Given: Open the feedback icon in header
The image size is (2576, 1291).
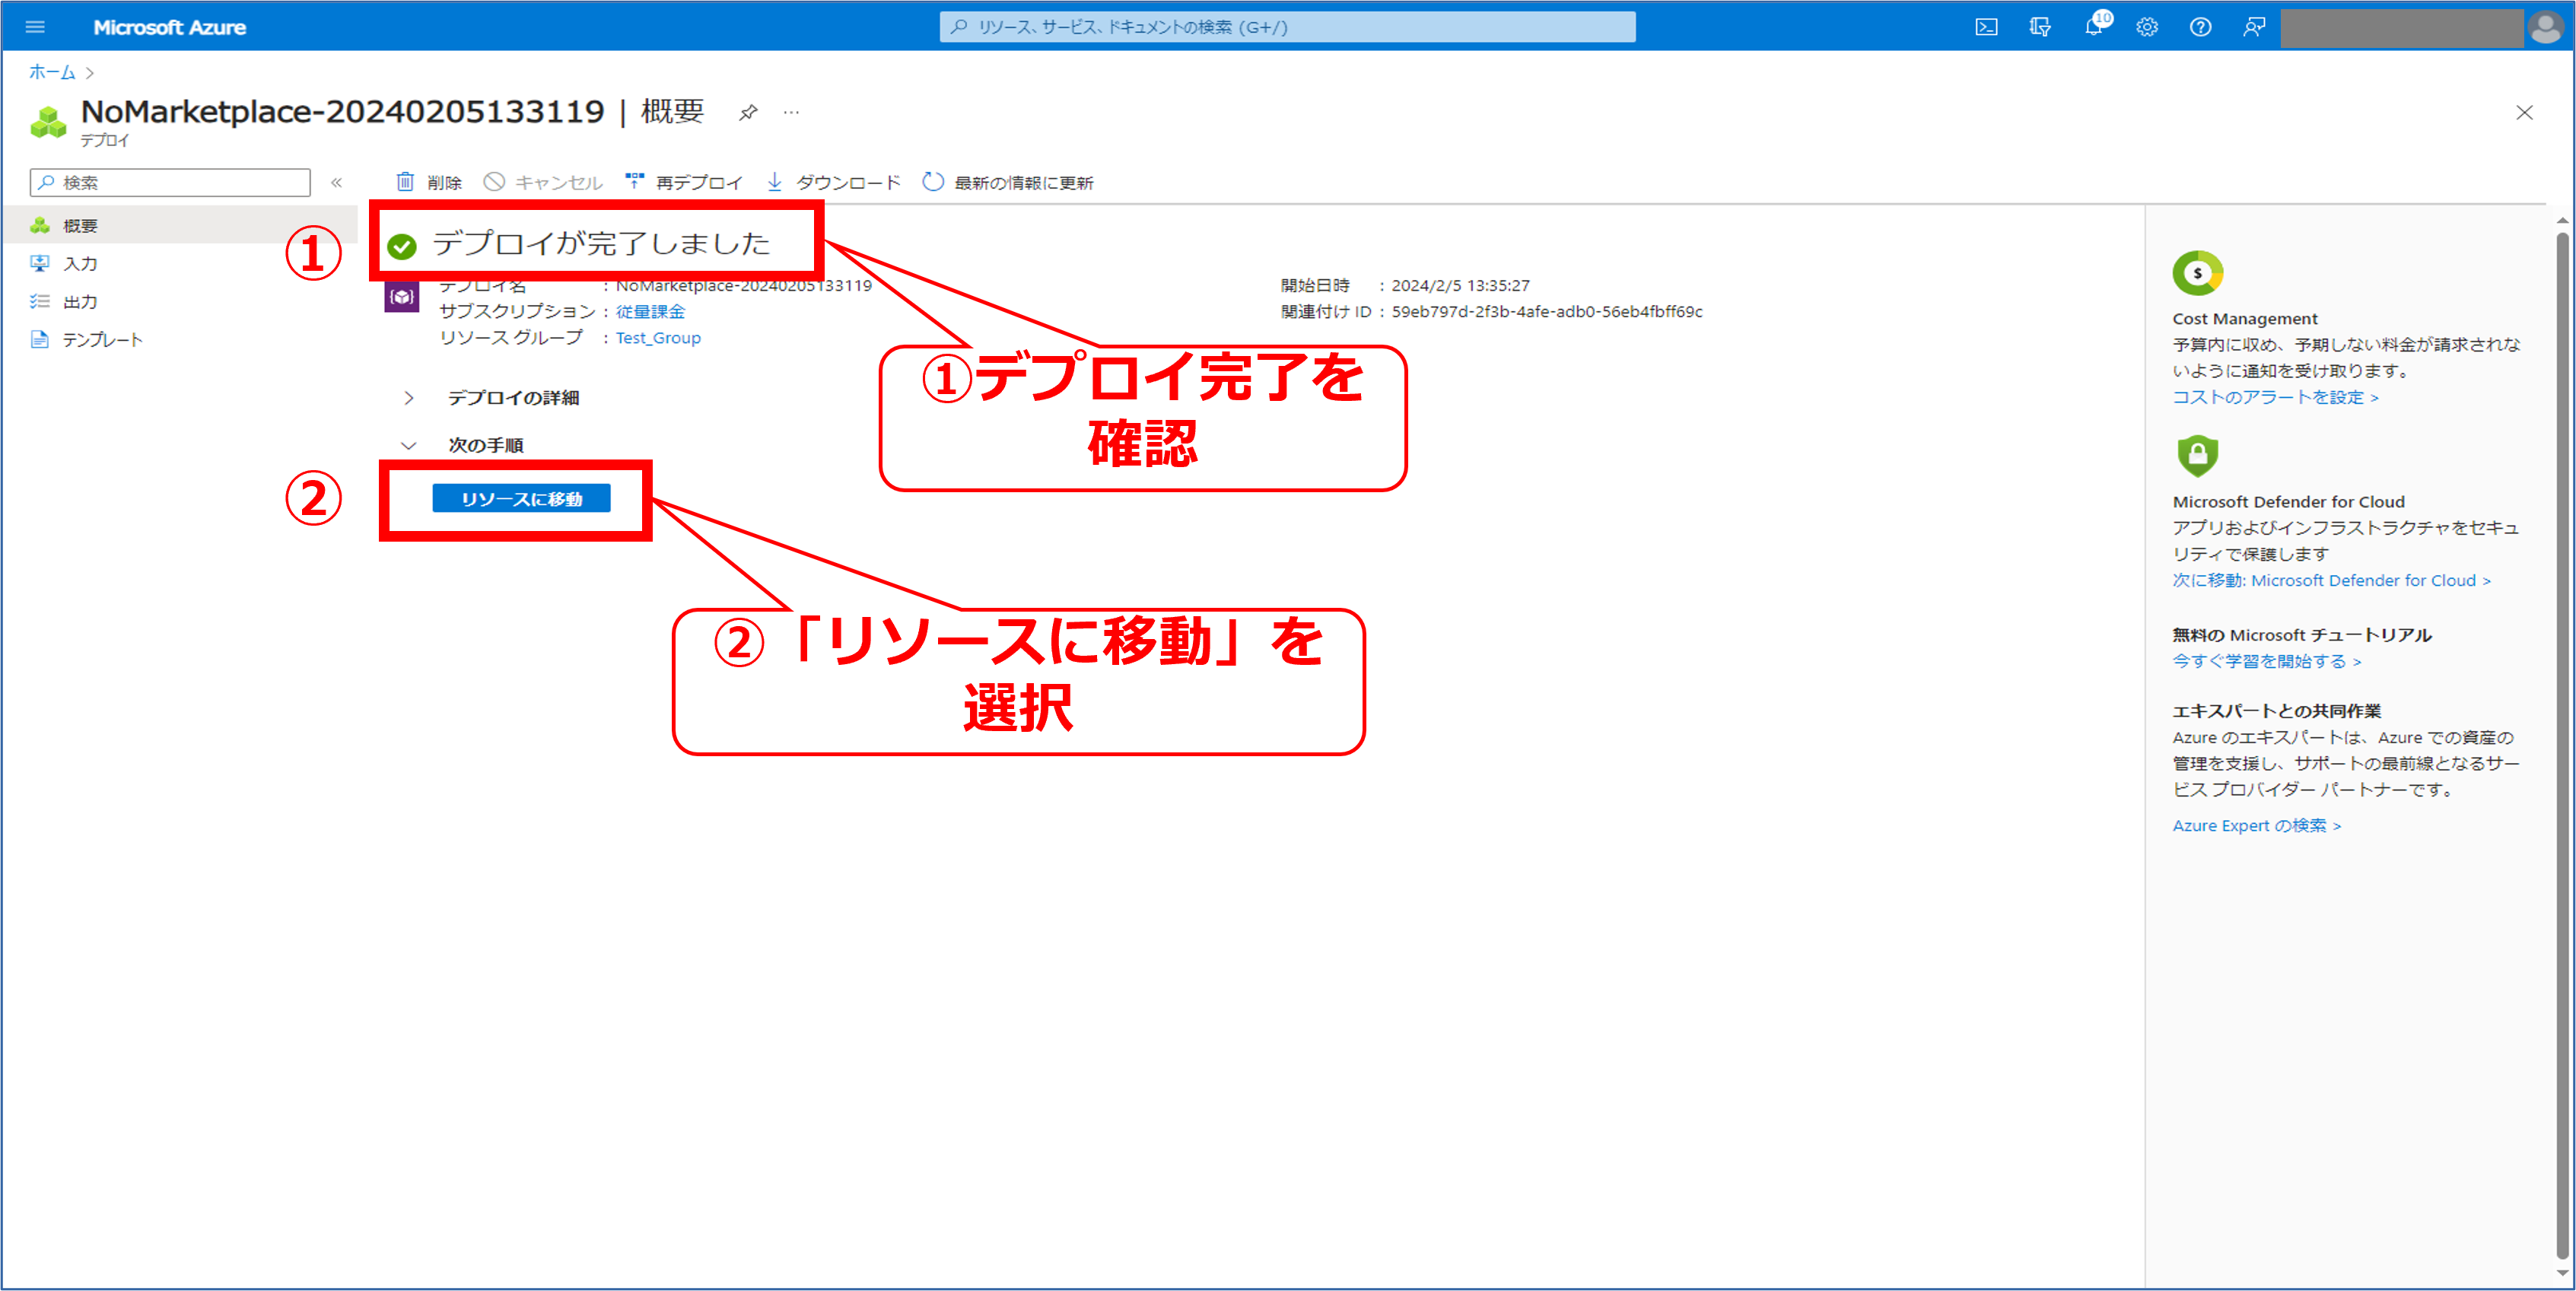Looking at the screenshot, I should (x=2254, y=27).
